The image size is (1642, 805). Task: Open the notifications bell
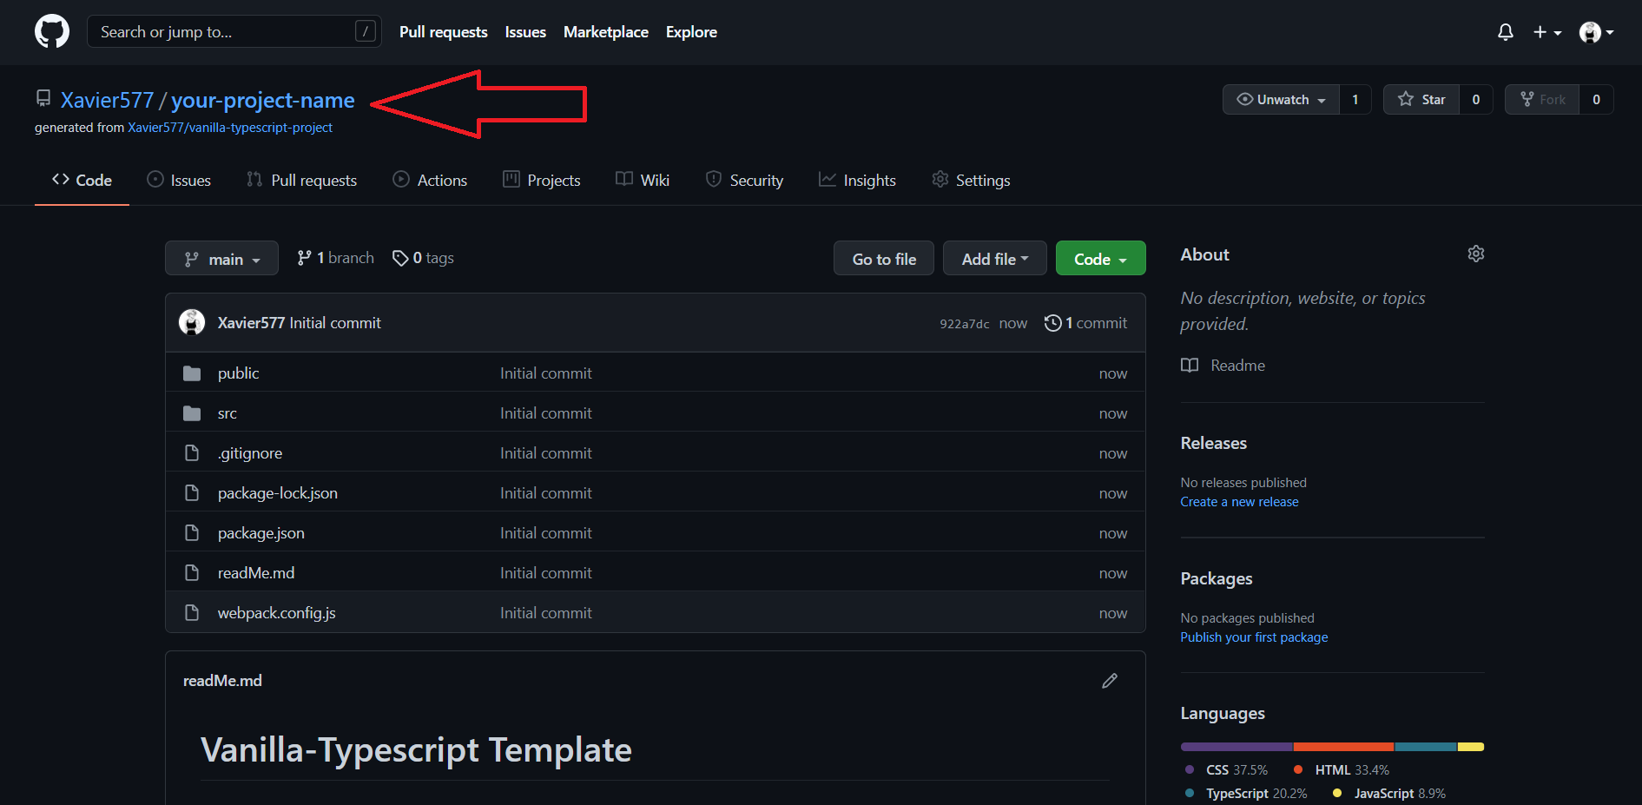[1506, 32]
